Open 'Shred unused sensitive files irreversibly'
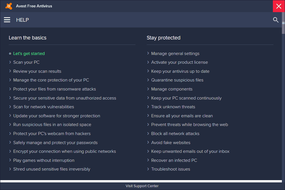The width and height of the screenshot is (285, 190). pos(52,169)
